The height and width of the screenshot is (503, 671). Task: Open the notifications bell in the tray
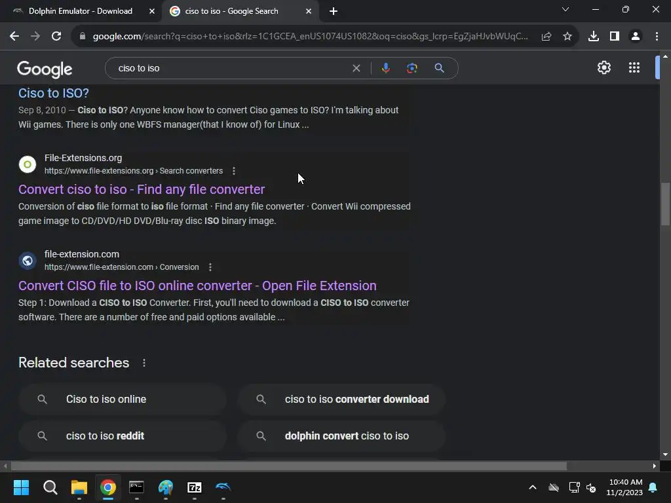(653, 487)
